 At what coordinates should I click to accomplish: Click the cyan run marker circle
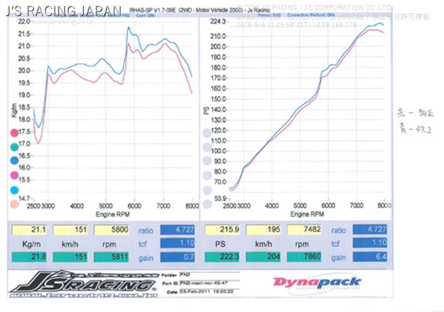click(x=14, y=190)
